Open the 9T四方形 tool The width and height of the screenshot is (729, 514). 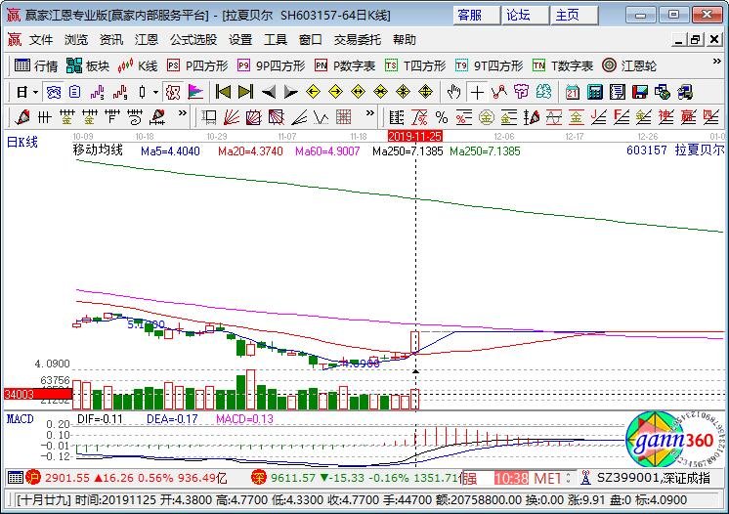click(x=490, y=66)
